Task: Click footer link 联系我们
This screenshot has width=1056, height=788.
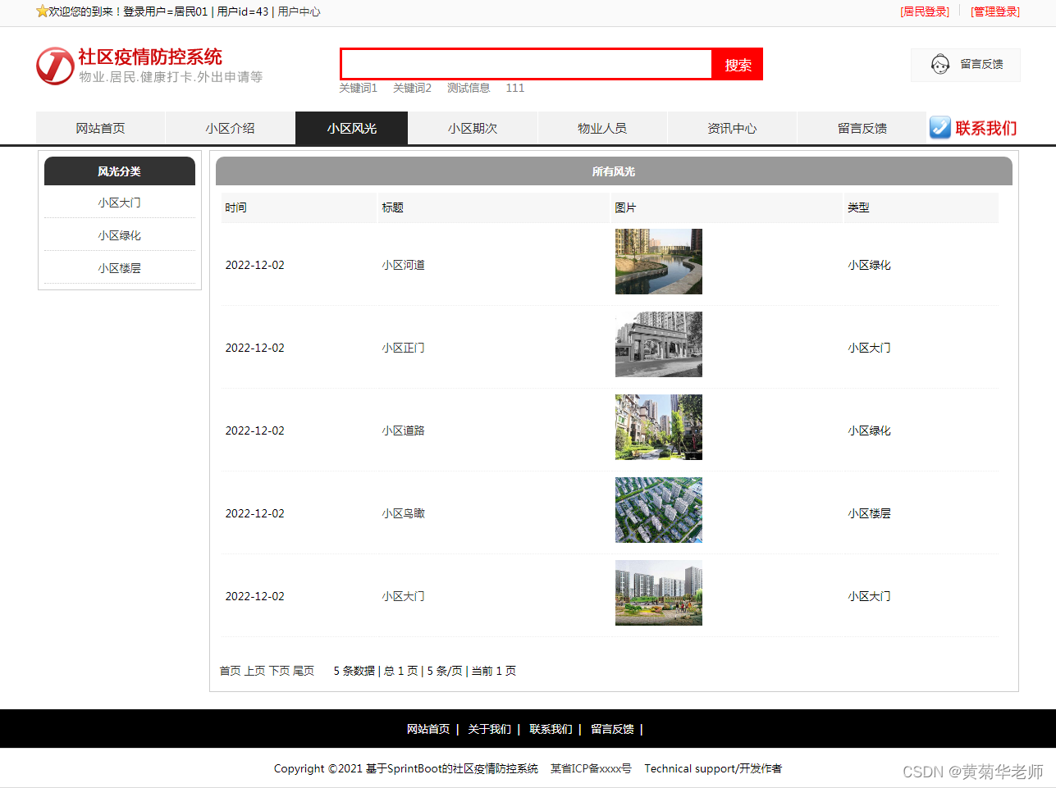Action: pyautogui.click(x=551, y=729)
